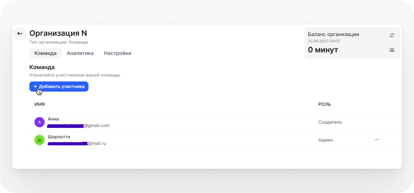Switch to the Команда tab
This screenshot has width=414, height=193.
(45, 53)
